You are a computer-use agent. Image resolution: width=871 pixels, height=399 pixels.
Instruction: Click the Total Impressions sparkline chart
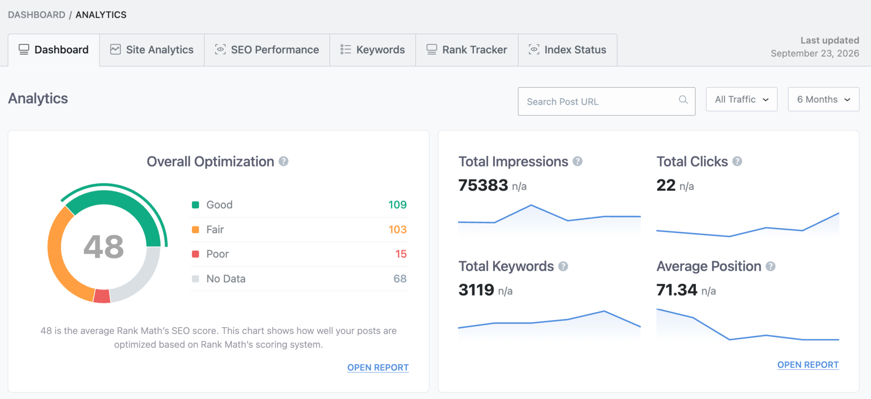click(x=549, y=220)
